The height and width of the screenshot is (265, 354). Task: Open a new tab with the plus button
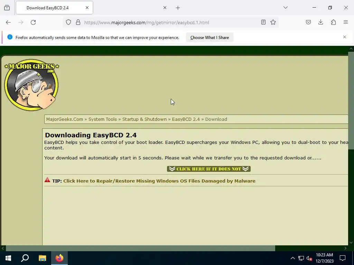[x=178, y=8]
